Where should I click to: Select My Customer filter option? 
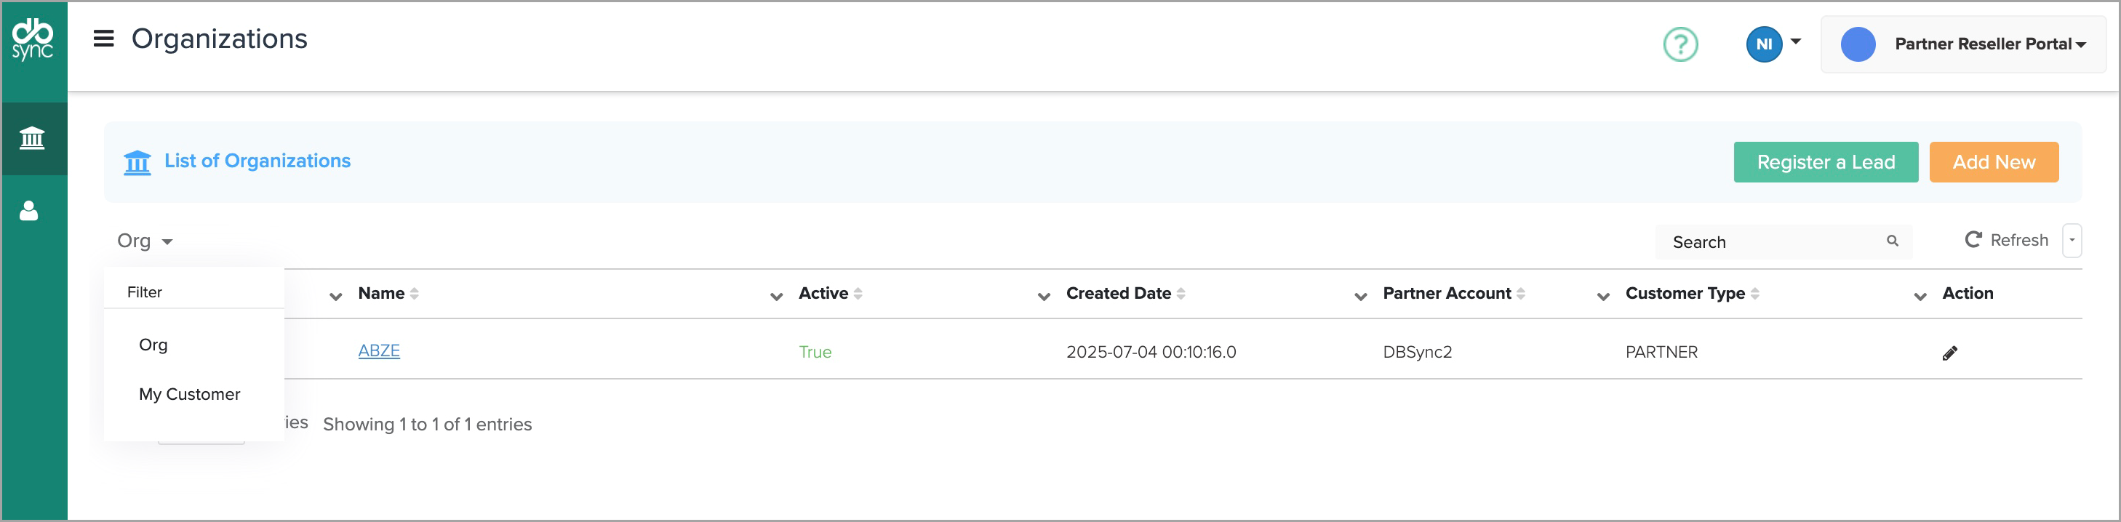click(189, 394)
